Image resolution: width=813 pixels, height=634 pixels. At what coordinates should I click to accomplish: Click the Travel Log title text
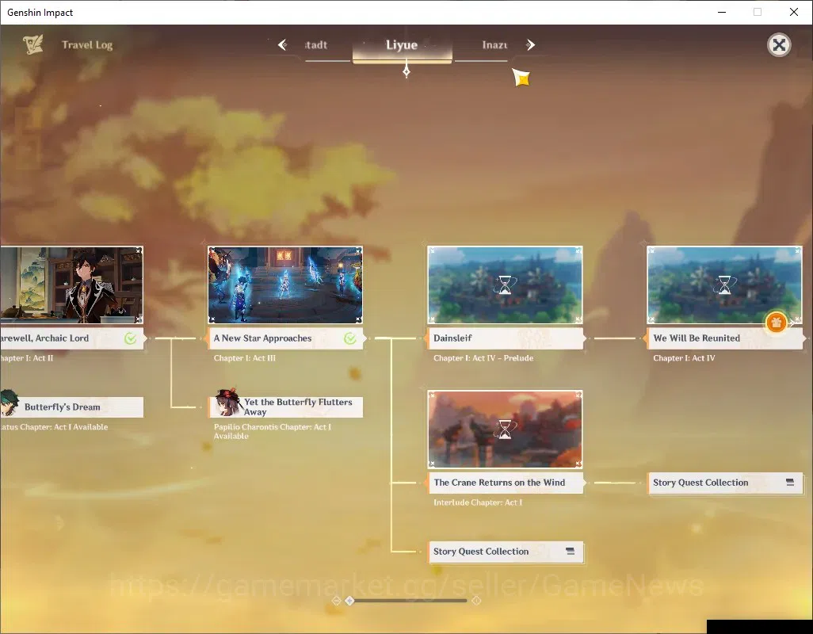[87, 45]
